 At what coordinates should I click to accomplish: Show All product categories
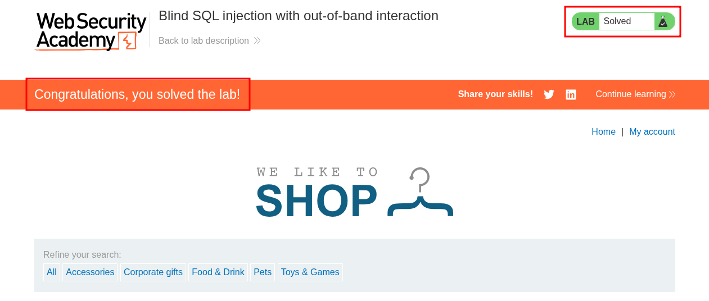[52, 272]
